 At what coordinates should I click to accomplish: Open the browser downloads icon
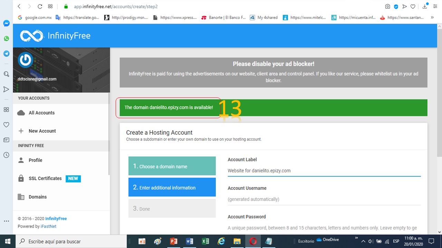pos(425,7)
